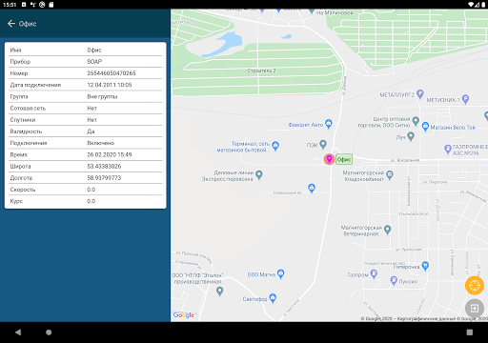Open the ПЭК map pin
Screen dimensions: 488x343
pyautogui.click(x=323, y=144)
